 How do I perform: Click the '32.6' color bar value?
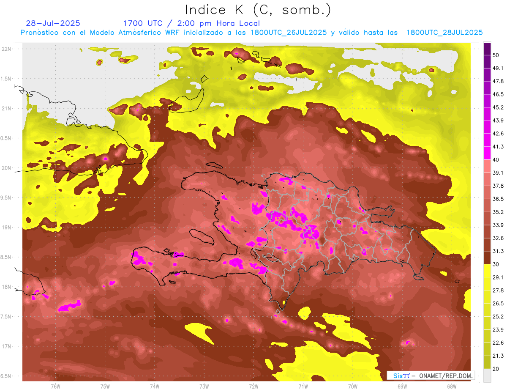tap(498, 238)
